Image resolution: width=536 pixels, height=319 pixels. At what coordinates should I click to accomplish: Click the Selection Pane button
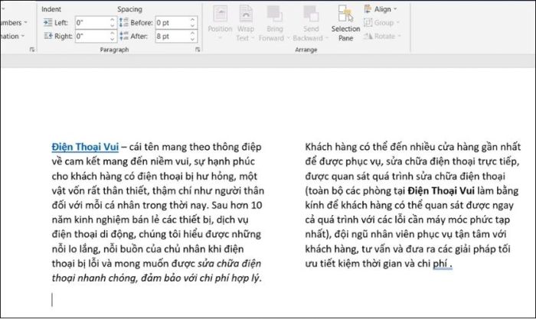345,23
